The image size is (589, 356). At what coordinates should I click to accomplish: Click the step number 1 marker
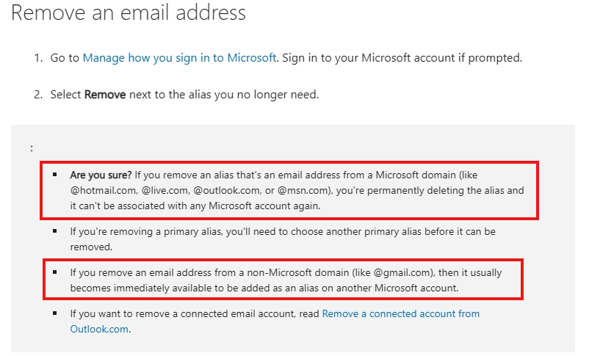[x=37, y=57]
